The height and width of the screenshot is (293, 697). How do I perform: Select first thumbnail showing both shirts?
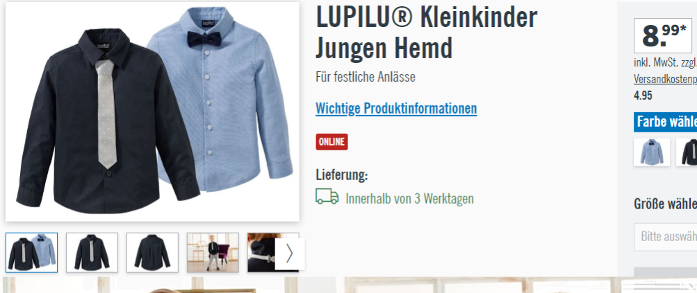pos(31,252)
